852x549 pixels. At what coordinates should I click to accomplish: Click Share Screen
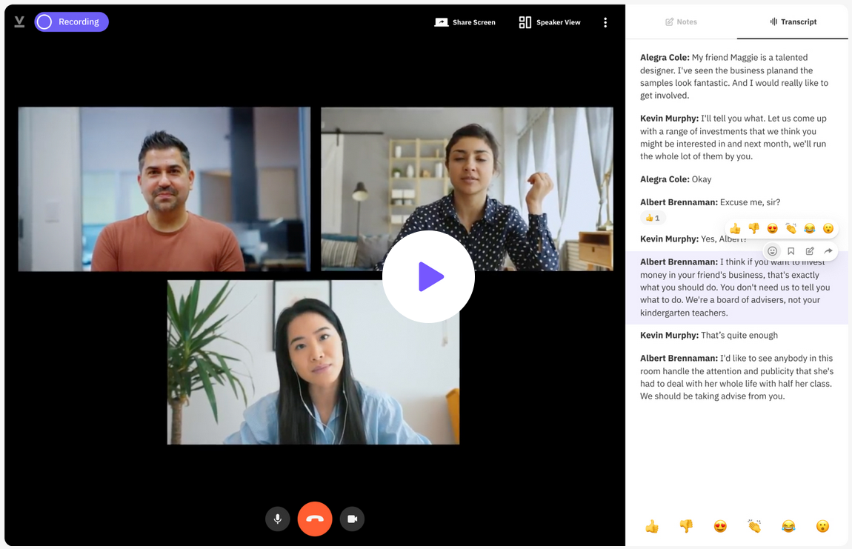(465, 22)
